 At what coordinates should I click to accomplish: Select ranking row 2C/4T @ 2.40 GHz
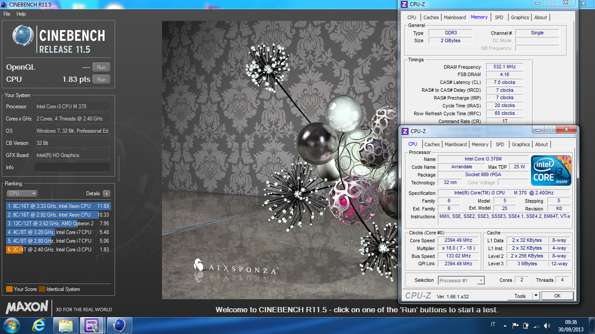tap(58, 250)
